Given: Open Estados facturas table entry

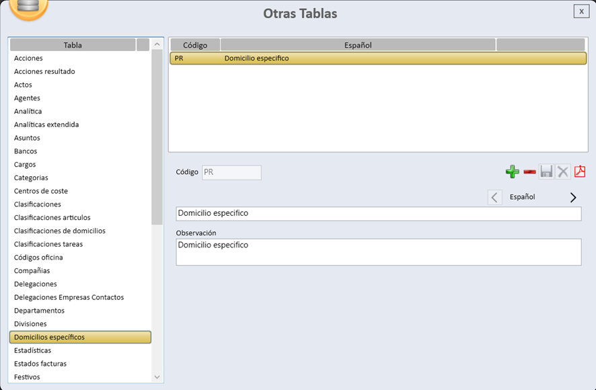Looking at the screenshot, I should (x=40, y=364).
